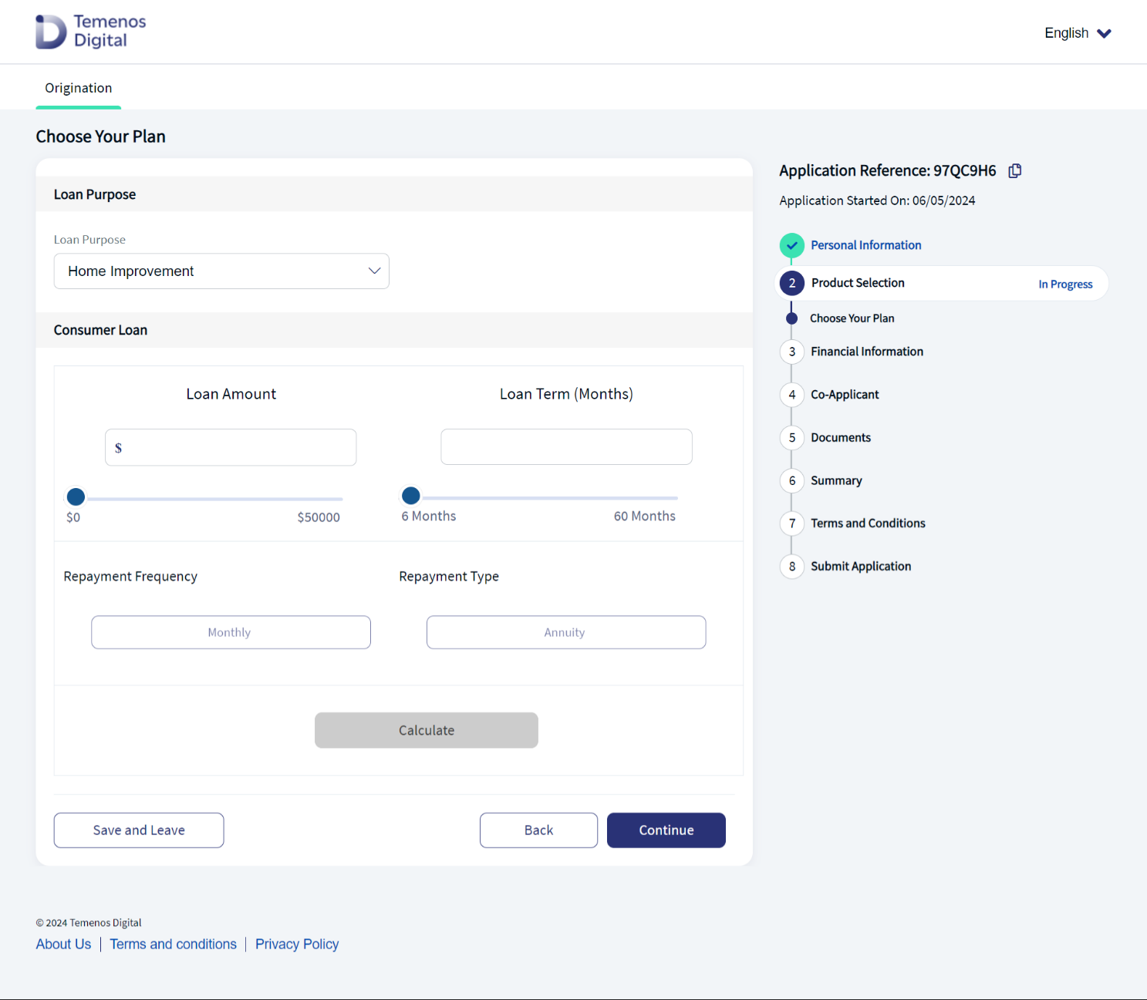Click the Loan Amount slider handle

76,497
